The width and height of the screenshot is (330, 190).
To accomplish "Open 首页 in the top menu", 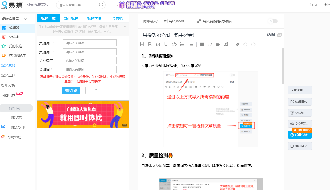I will point(313,4).
